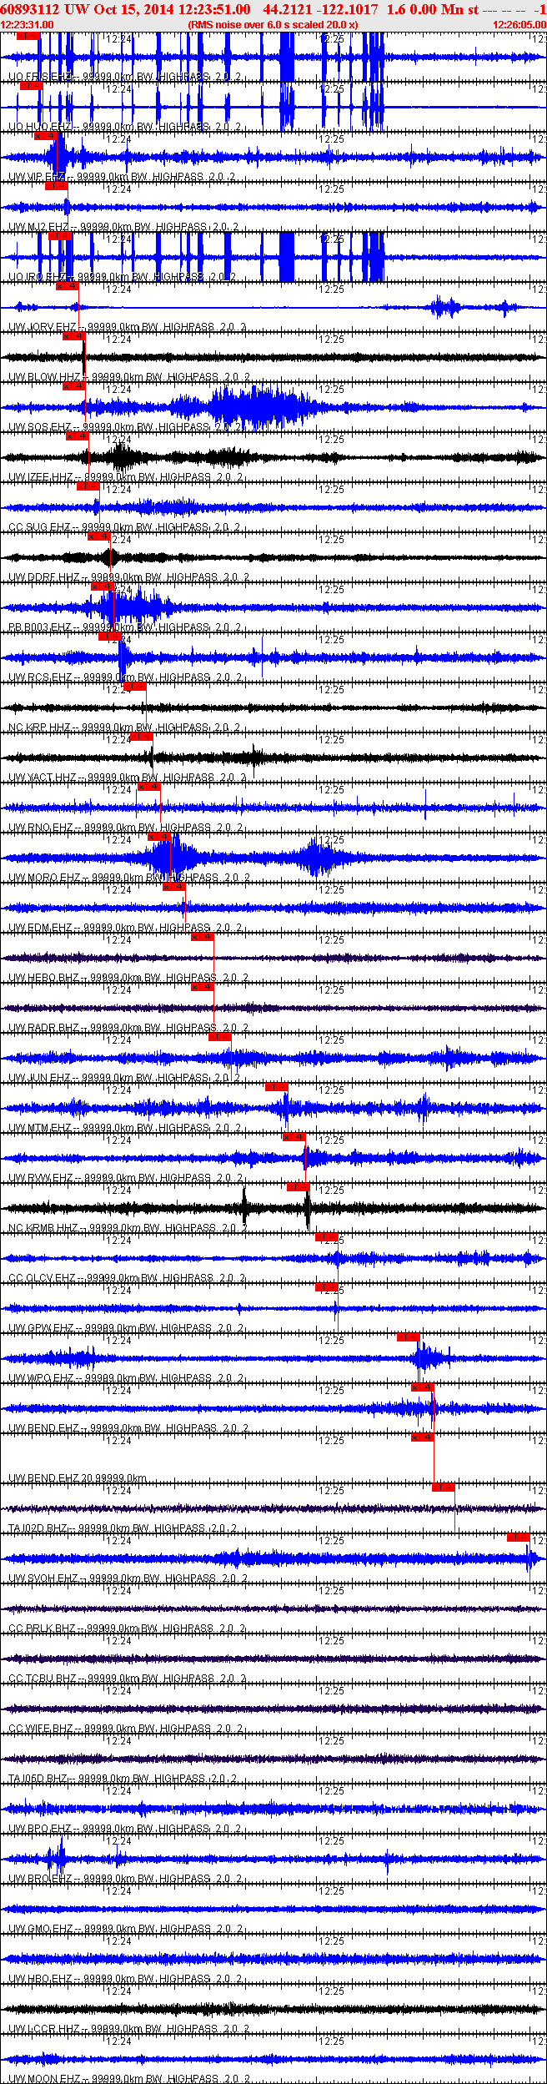Click the RMS noise scaling text

coord(273,25)
